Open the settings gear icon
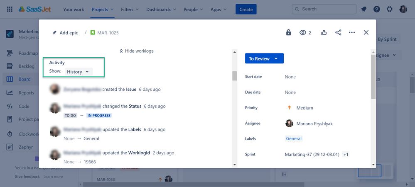 (390, 9)
